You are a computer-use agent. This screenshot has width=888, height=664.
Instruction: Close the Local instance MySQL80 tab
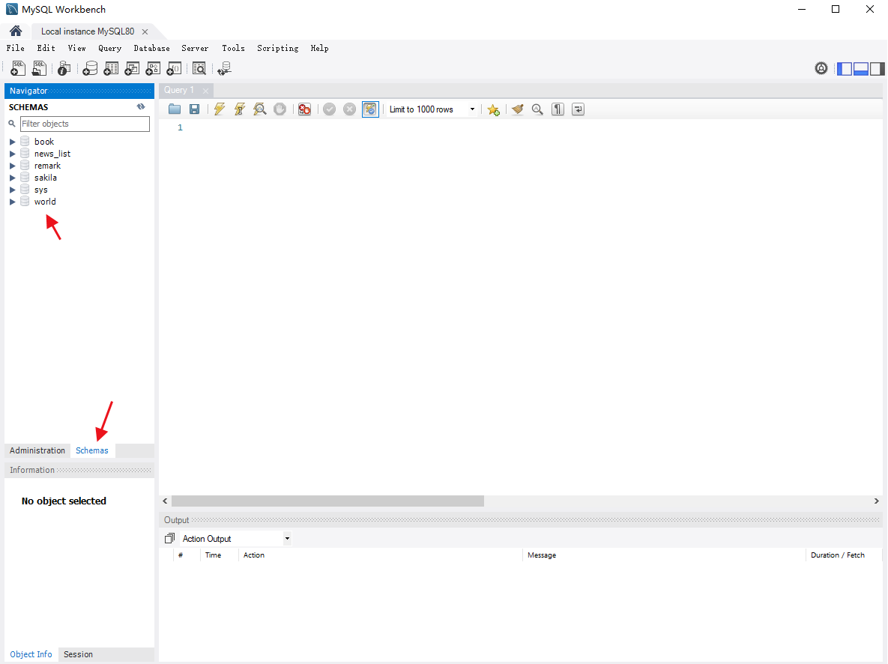click(x=145, y=31)
